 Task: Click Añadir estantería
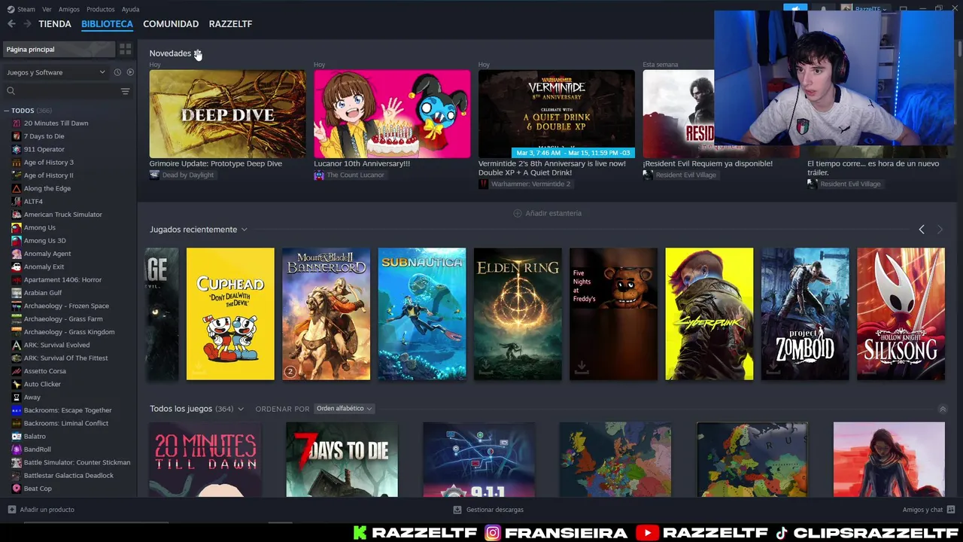[548, 213]
